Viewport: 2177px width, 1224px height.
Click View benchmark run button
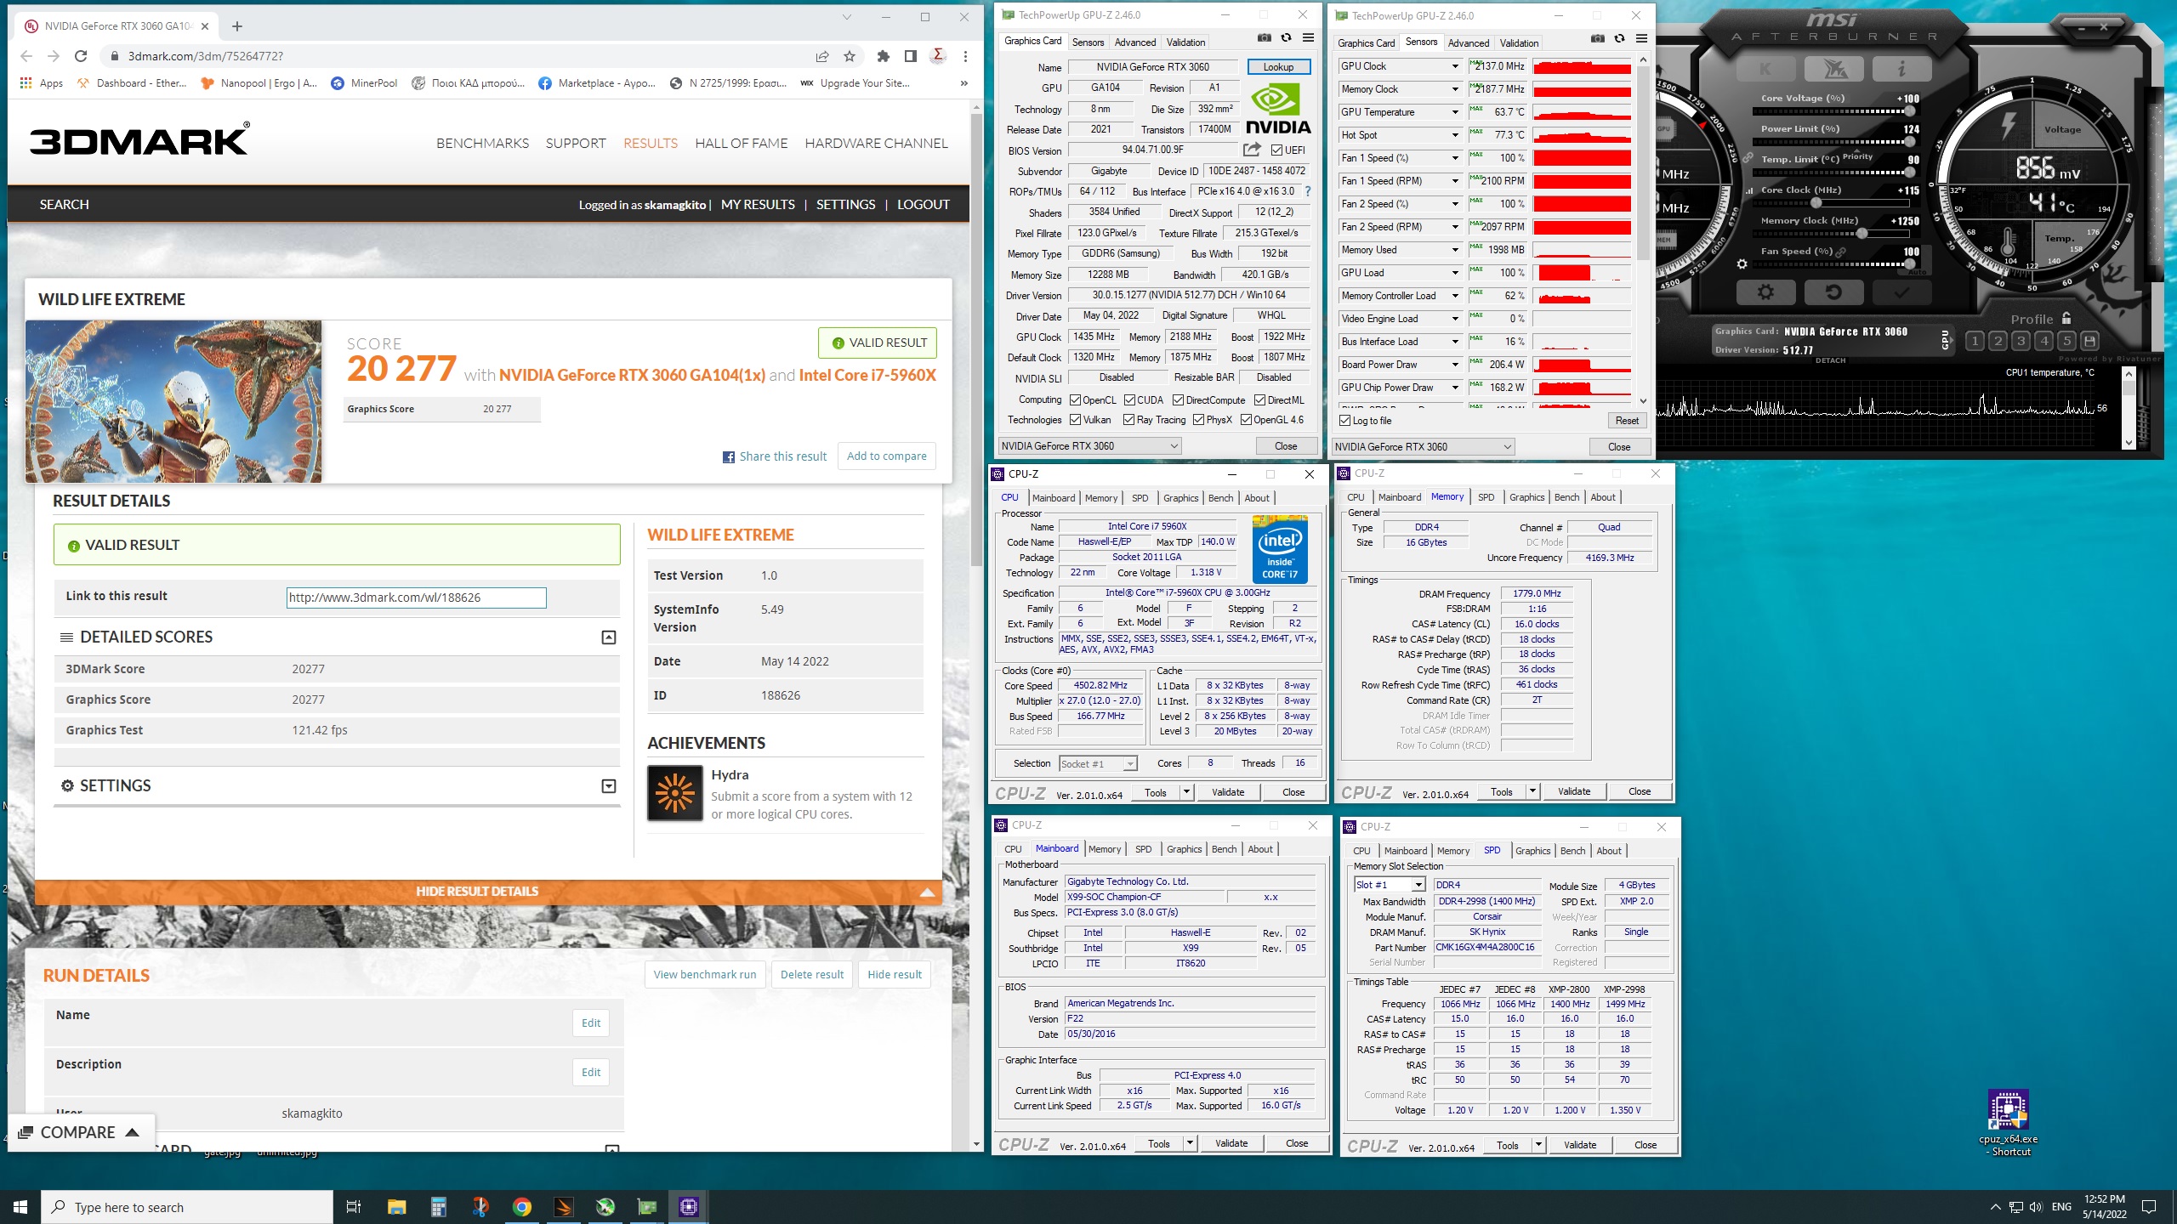click(x=704, y=975)
